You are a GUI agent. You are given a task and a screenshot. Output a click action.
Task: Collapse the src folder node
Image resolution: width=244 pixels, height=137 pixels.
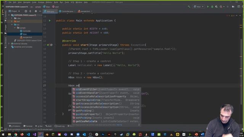point(12,24)
